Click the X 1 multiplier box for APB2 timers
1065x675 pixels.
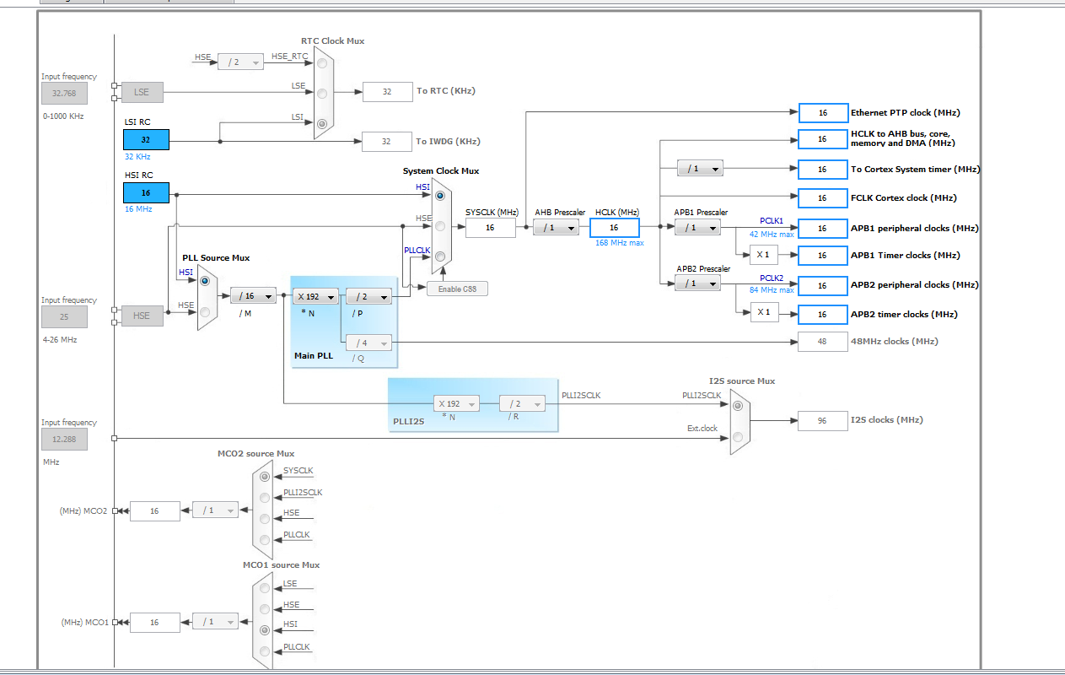click(x=764, y=312)
